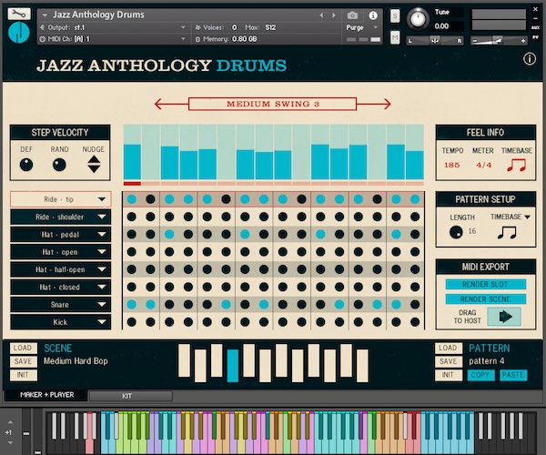The width and height of the screenshot is (546, 455).
Task: Open the Hat - closed dropdown
Action: [x=61, y=287]
